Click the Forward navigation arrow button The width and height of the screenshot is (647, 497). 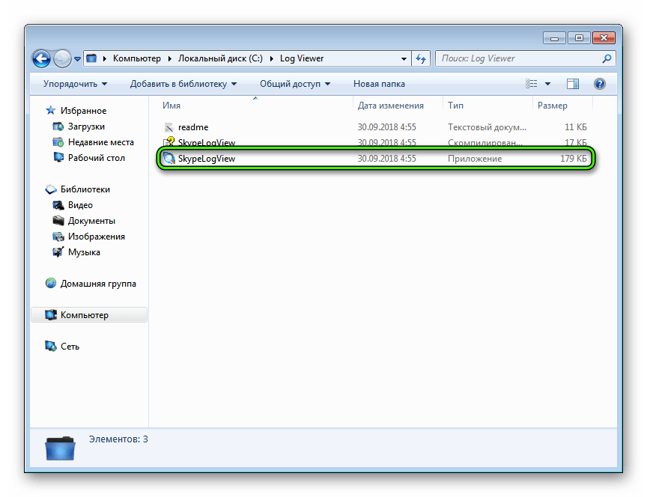coord(62,58)
